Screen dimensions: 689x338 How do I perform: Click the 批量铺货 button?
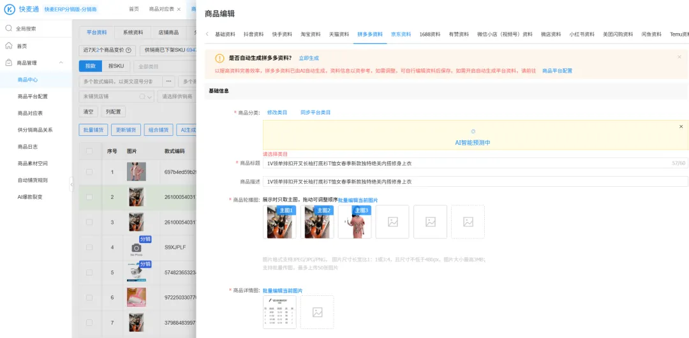coord(93,129)
